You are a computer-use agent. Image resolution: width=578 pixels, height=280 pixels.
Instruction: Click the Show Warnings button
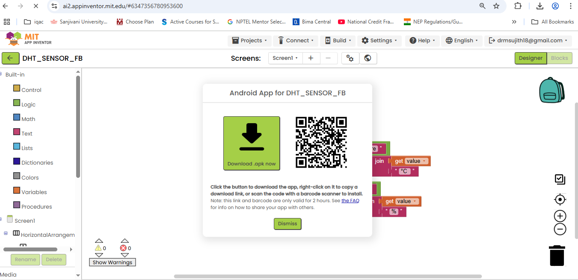[x=113, y=262]
